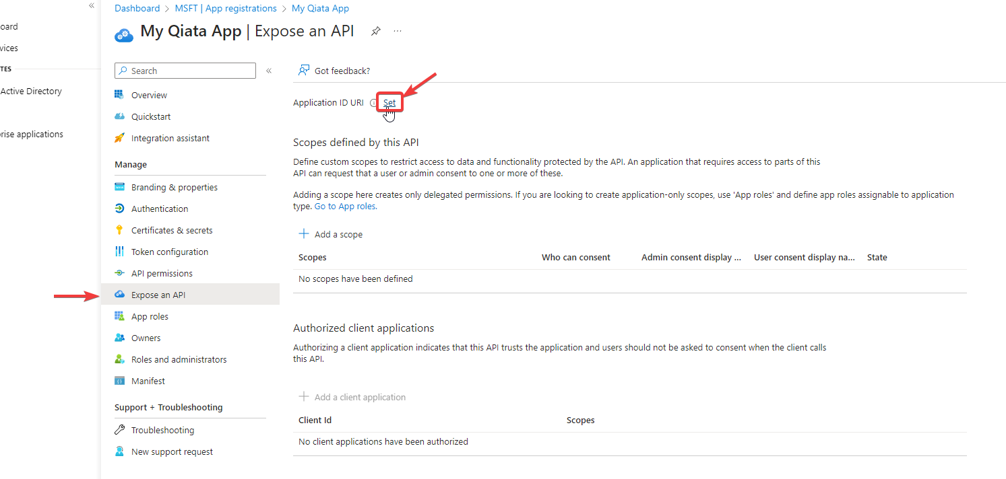Open the App roles section

(150, 316)
